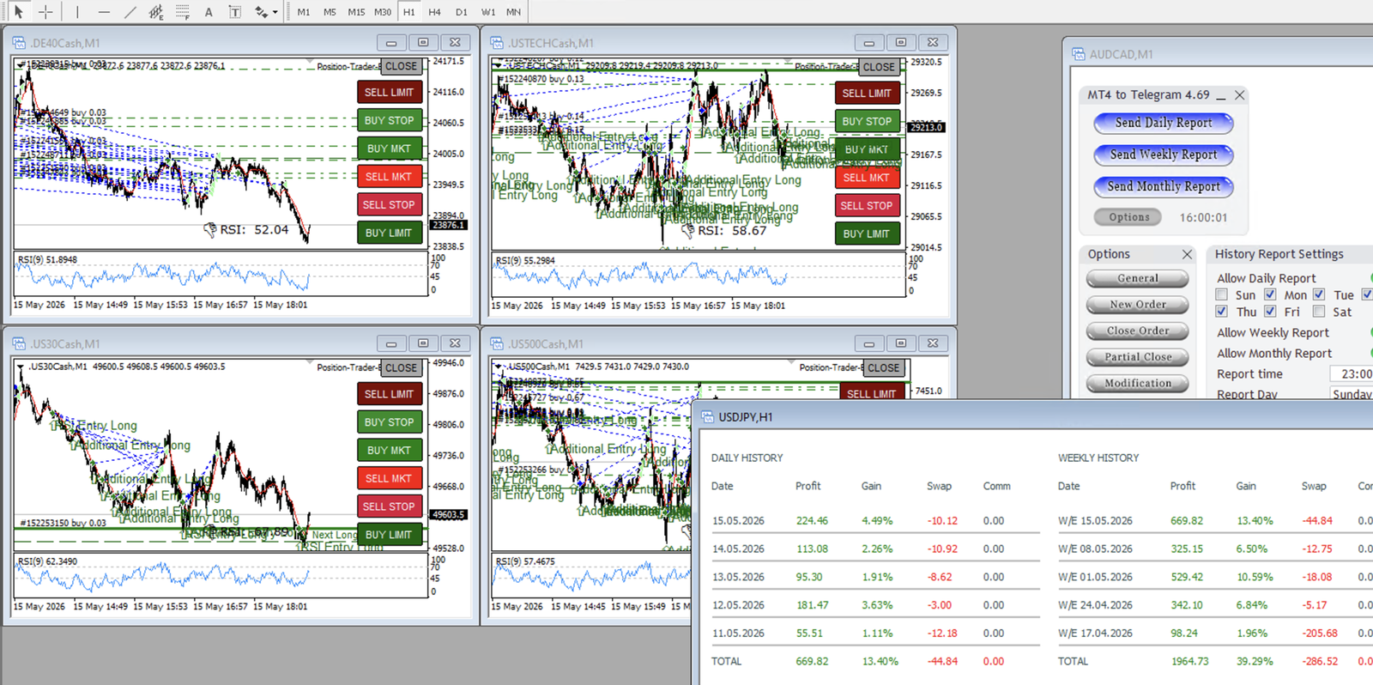Click BUY STOP on the USTECHCash chart
The height and width of the screenshot is (685, 1373).
click(x=867, y=121)
